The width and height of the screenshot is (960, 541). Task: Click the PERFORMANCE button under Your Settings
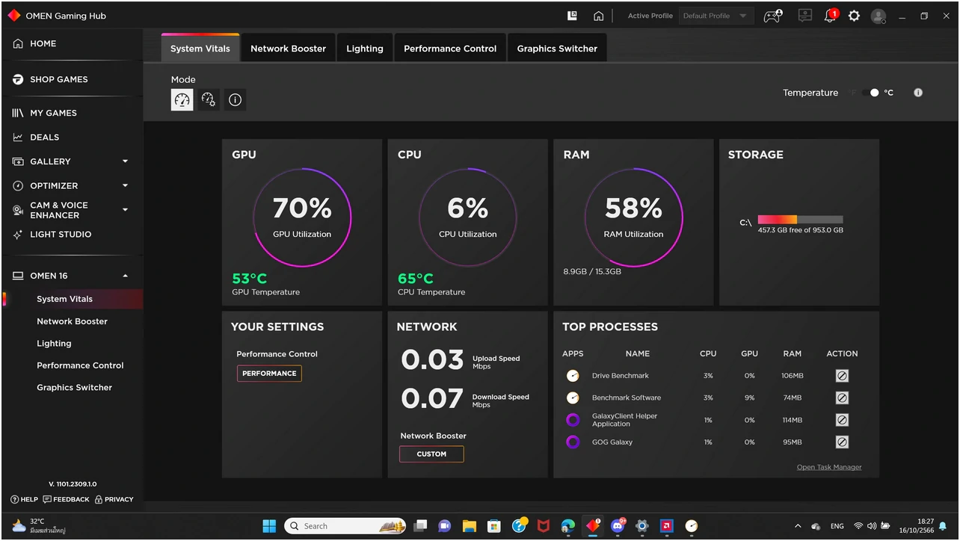[269, 374]
